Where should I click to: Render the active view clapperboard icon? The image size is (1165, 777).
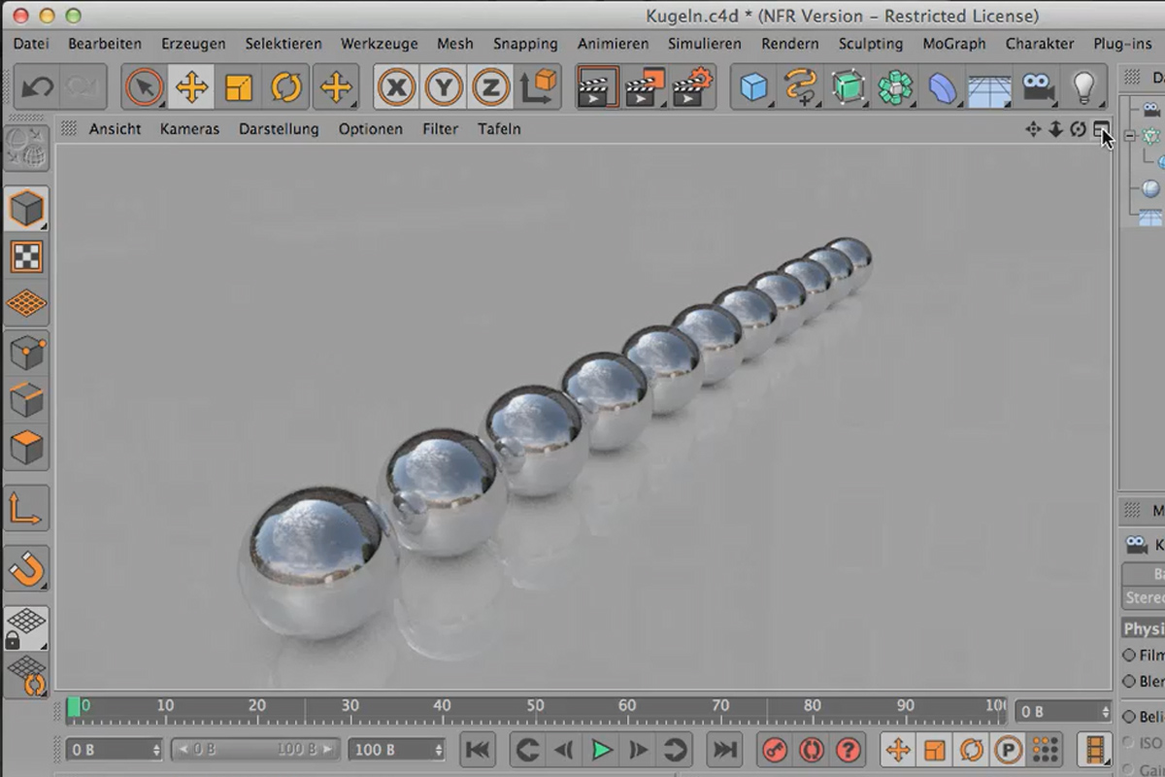pos(598,87)
